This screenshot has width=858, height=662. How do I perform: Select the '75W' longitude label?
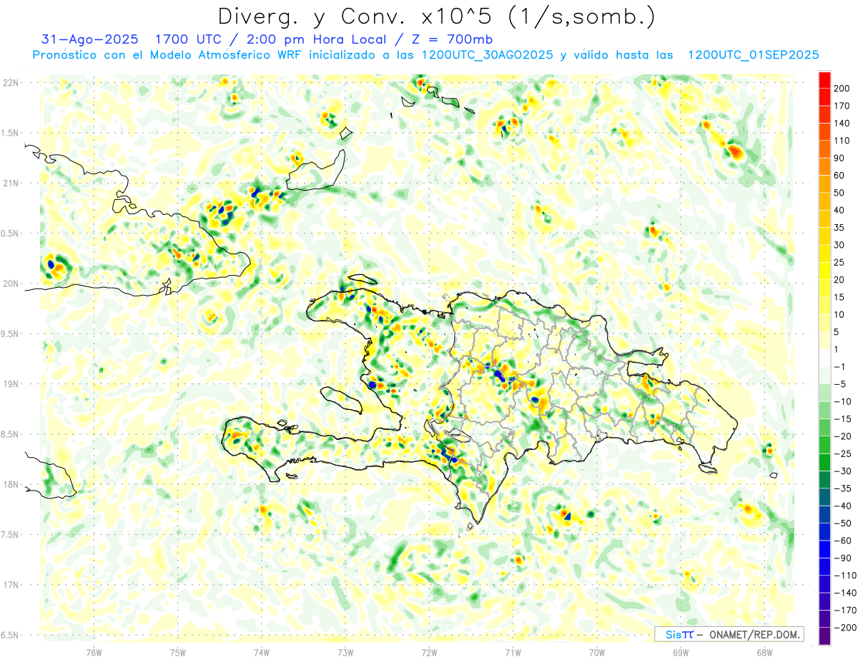[177, 652]
